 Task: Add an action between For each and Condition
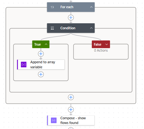[71, 18]
